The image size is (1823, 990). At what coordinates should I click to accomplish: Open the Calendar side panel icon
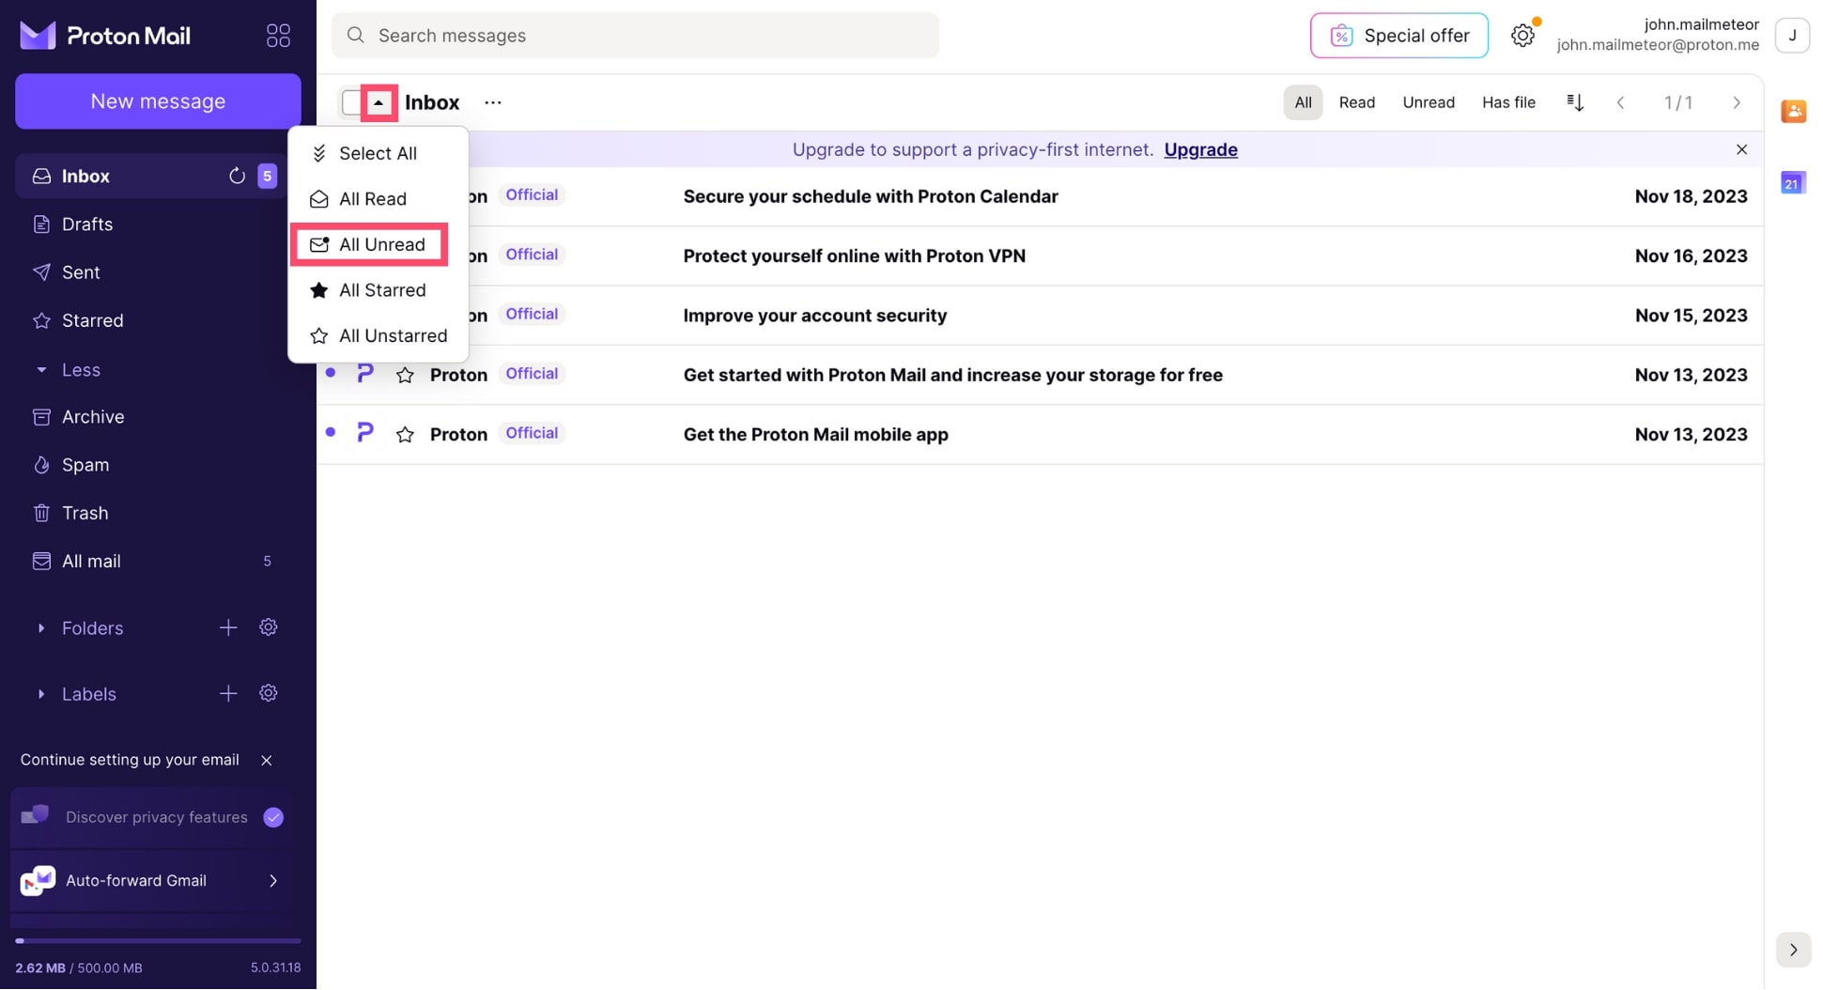1793,183
